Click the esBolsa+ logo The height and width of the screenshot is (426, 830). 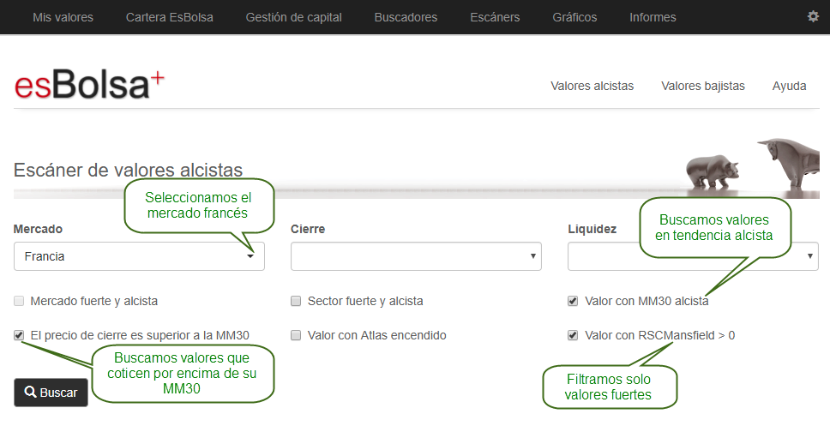click(89, 85)
